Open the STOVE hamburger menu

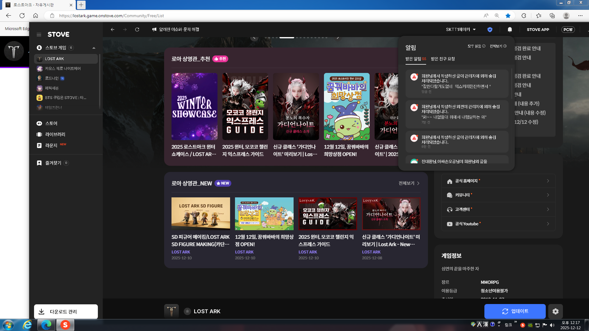[x=39, y=35]
